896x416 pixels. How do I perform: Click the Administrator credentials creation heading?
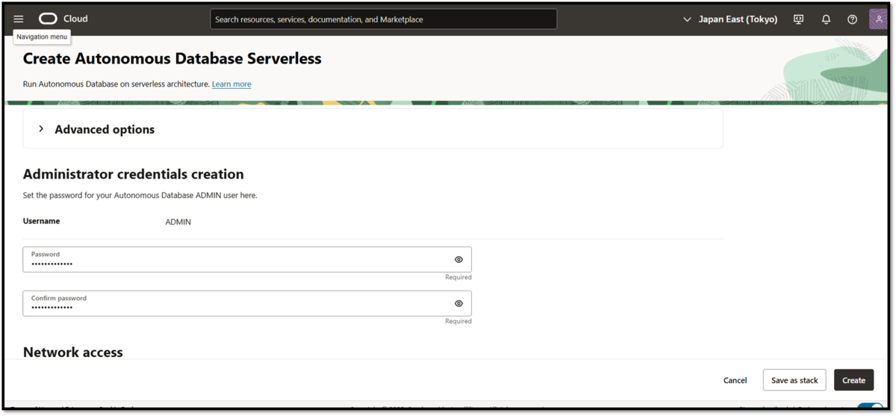[x=134, y=174]
